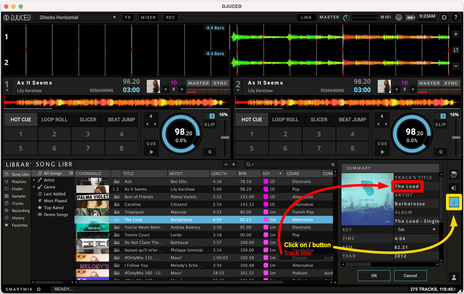Click the side panel layout icon
Screen dimensions: 464x294
pyautogui.click(x=454, y=188)
